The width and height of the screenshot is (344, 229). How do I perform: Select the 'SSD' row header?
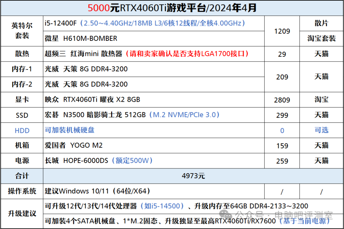22,115
